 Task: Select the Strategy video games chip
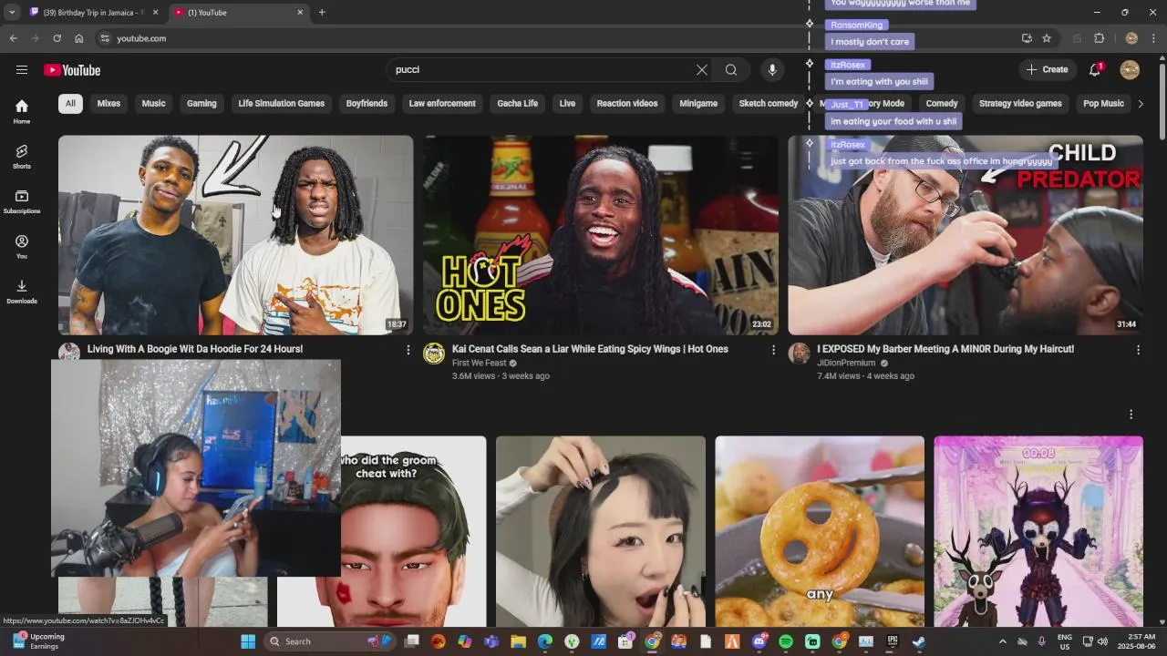[1020, 104]
